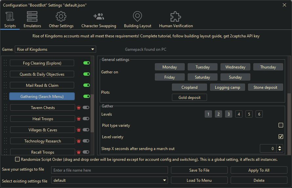The image size is (292, 188).
Task: Toggle Friday as a gather day
Action: (170, 77)
